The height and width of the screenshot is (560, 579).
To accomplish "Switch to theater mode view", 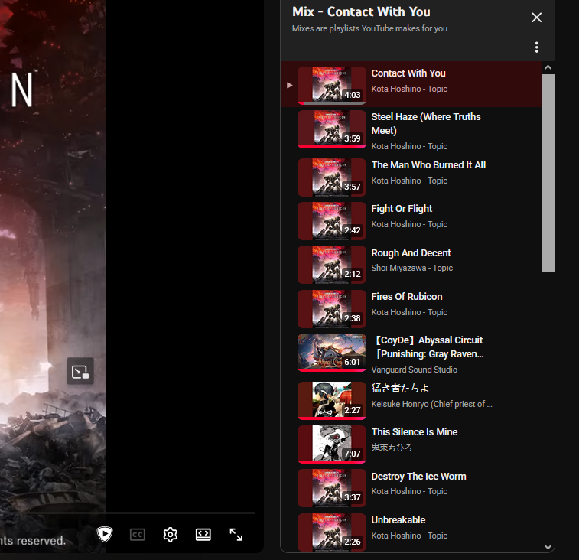I will click(203, 535).
